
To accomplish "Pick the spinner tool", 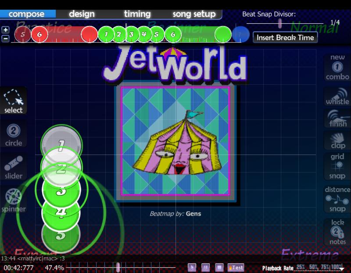I will coord(14,200).
